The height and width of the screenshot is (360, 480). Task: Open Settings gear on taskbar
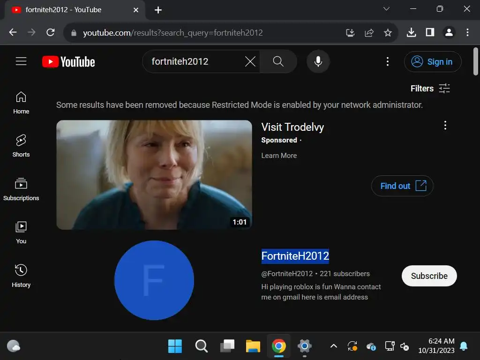point(304,346)
